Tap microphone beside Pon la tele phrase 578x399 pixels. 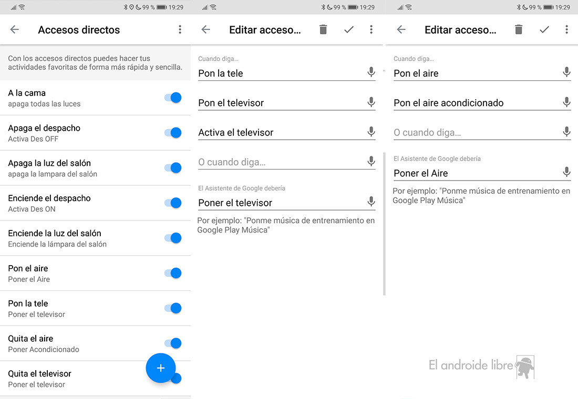371,72
